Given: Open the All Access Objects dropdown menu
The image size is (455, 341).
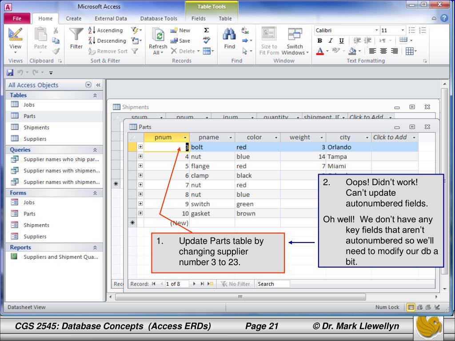Looking at the screenshot, I should pyautogui.click(x=88, y=85).
